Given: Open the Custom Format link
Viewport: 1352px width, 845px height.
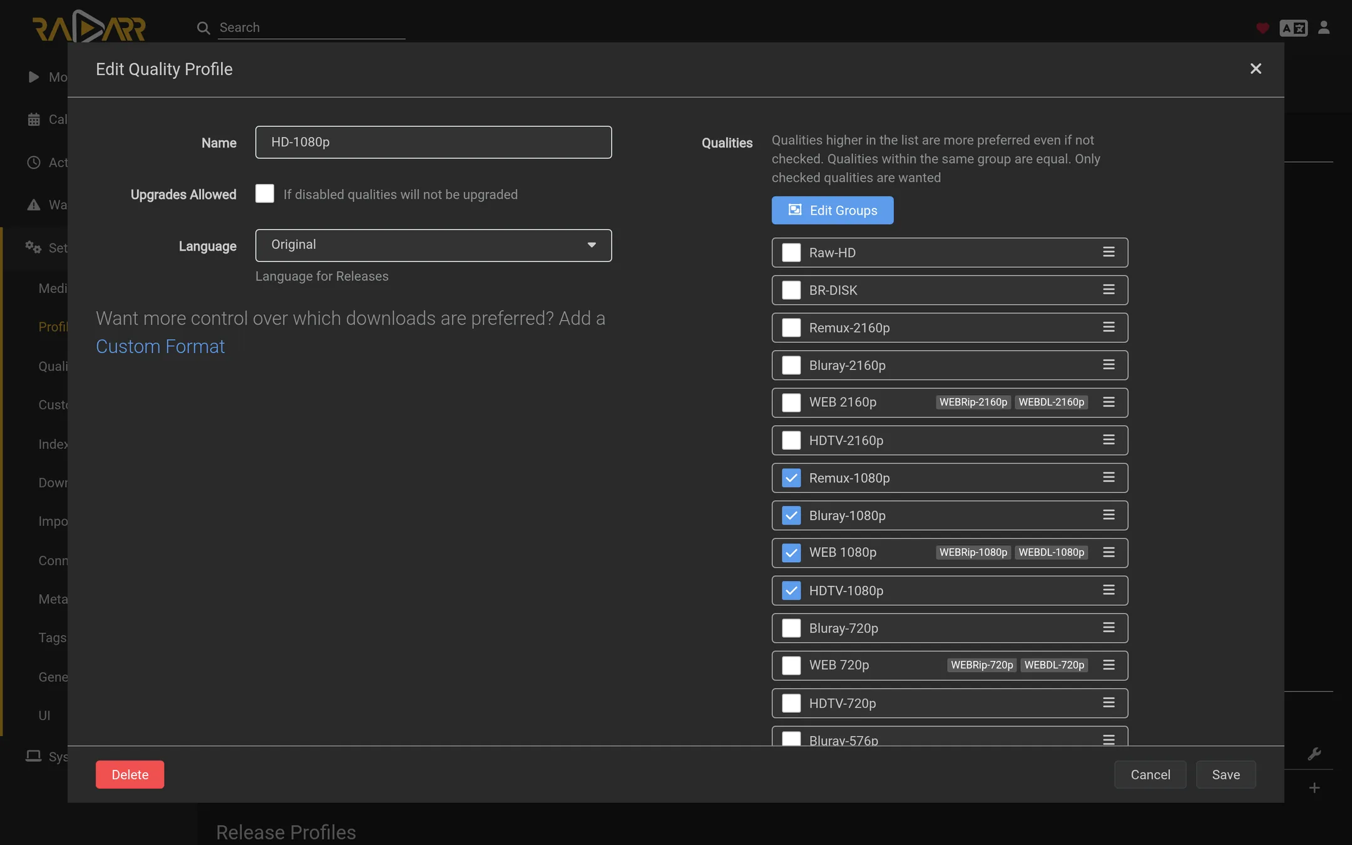Looking at the screenshot, I should pyautogui.click(x=160, y=346).
